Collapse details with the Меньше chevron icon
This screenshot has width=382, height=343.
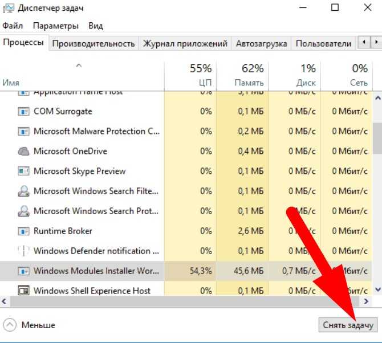click(x=10, y=325)
